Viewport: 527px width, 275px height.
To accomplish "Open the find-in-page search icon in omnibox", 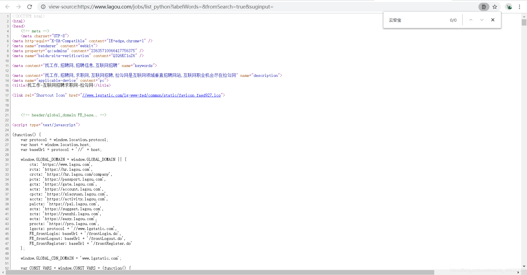I will tap(484, 7).
